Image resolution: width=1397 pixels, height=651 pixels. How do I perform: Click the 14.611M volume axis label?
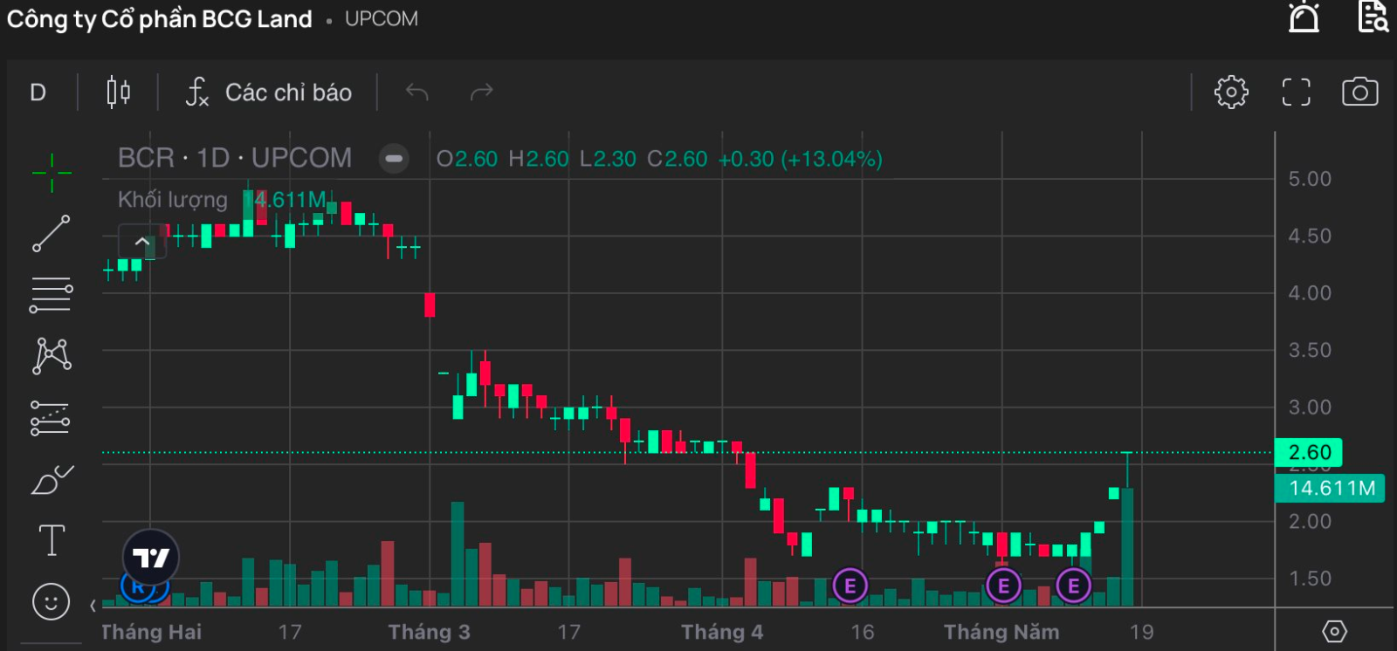pyautogui.click(x=1331, y=488)
